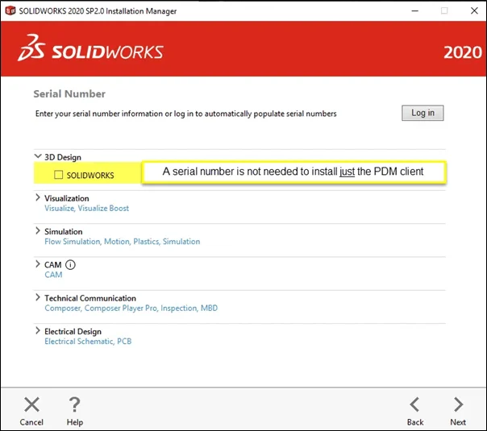This screenshot has width=487, height=431.
Task: Enable the SOLIDWORKS checkbox
Action: [x=58, y=175]
